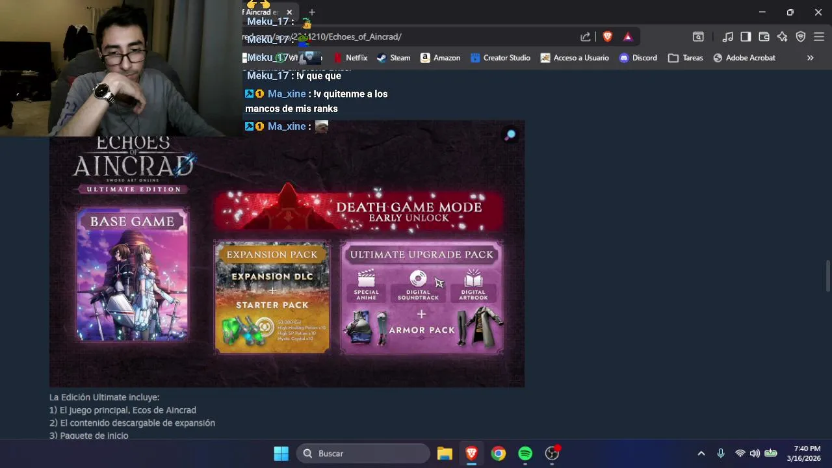Screen dimensions: 832x468
Task: Show more bookmarks with double chevron
Action: pyautogui.click(x=811, y=58)
